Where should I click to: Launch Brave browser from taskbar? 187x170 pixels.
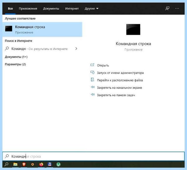24,164
